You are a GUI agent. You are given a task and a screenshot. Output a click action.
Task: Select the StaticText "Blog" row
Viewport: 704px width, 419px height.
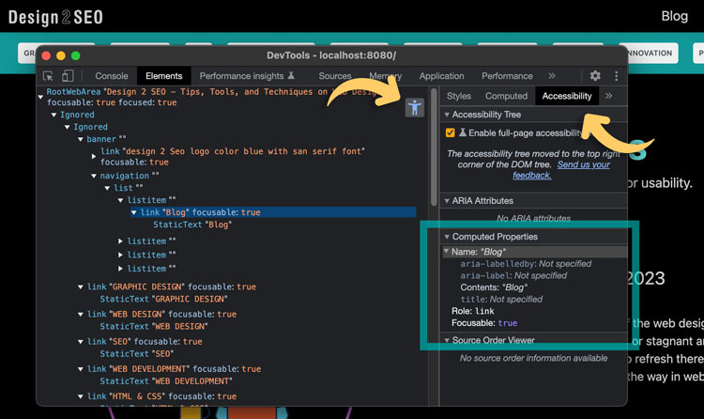point(192,225)
